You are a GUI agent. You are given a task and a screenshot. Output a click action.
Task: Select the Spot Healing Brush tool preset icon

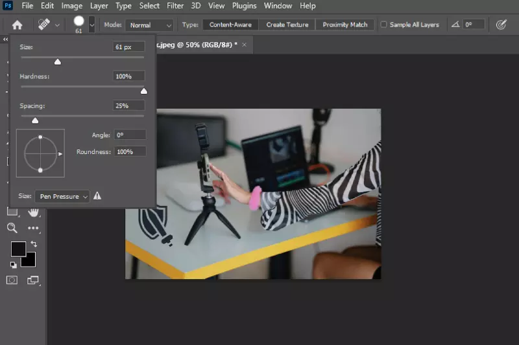coord(44,25)
